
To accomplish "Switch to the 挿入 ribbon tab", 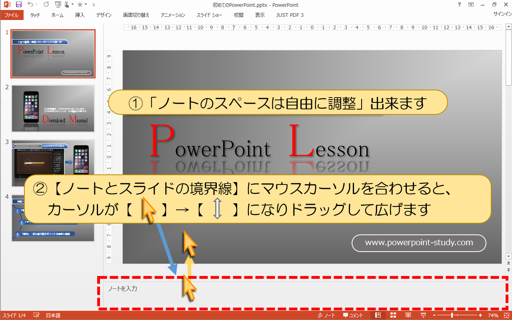I will [80, 15].
